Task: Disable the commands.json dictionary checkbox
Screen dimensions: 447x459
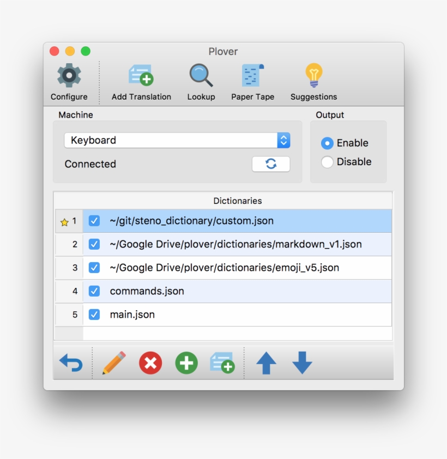Action: click(x=94, y=291)
